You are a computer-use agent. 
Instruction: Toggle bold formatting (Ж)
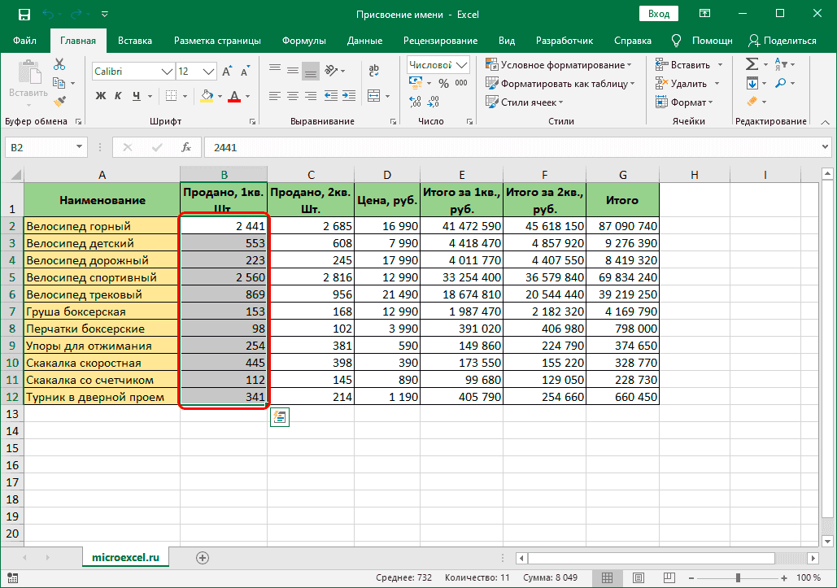[101, 96]
